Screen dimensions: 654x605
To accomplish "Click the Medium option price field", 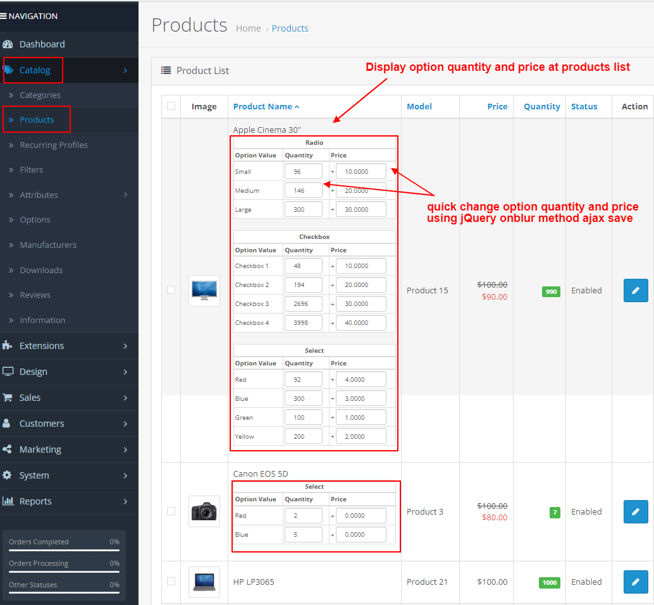I will (361, 190).
